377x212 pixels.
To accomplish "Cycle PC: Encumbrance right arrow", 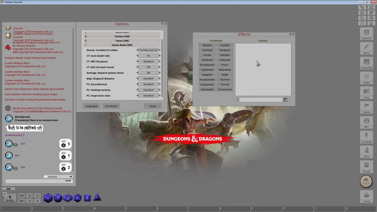I will pyautogui.click(x=160, y=84).
